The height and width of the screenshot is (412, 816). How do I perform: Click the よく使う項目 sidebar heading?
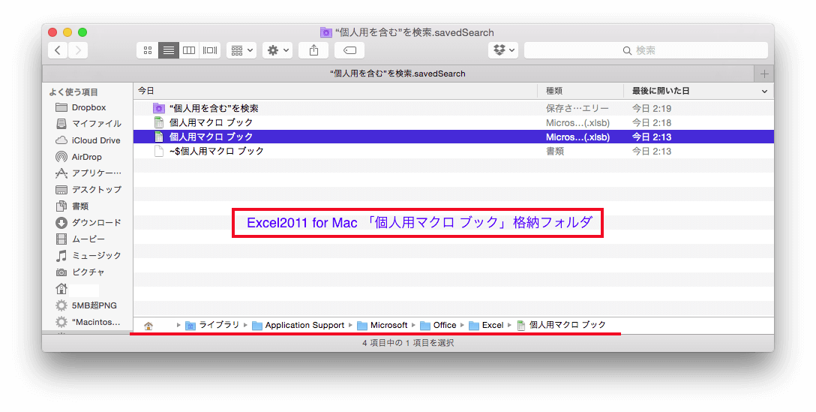click(73, 92)
